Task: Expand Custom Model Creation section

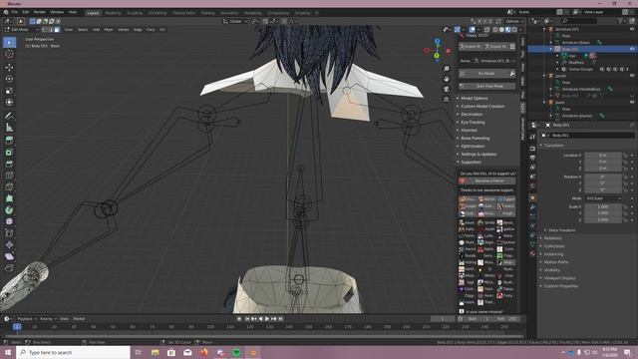Action: [x=482, y=107]
